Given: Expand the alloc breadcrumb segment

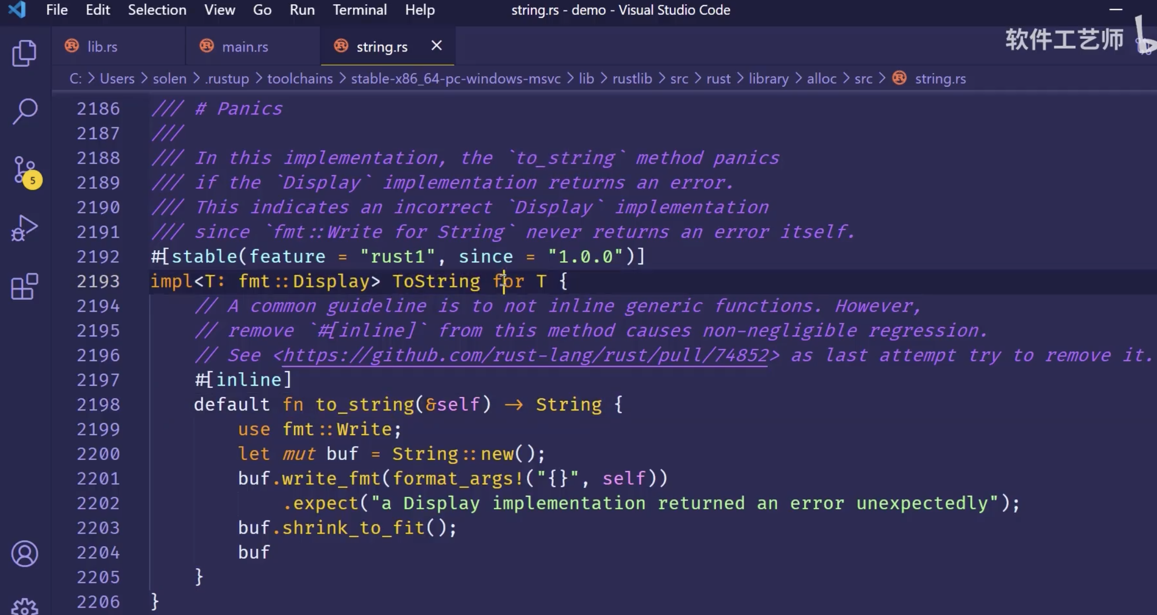Looking at the screenshot, I should click(821, 79).
